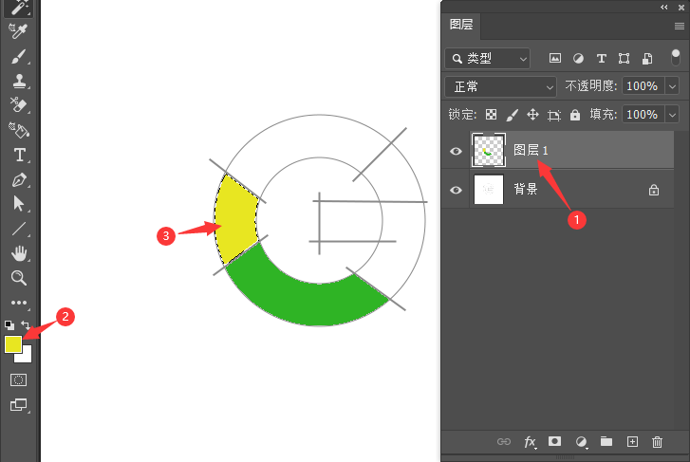
Task: Add a layer mask
Action: (554, 441)
